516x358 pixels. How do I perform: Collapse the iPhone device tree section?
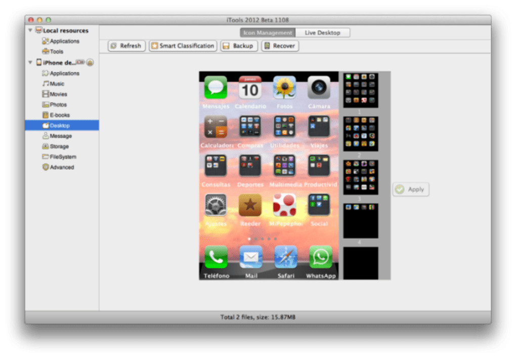[x=30, y=62]
